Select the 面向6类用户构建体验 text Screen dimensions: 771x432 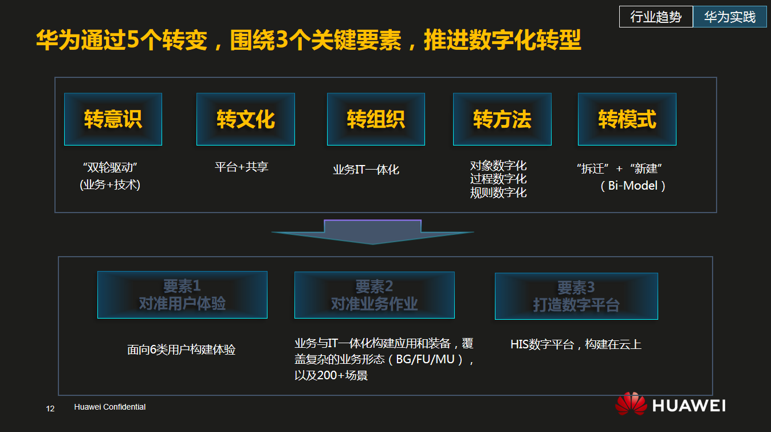tap(181, 349)
